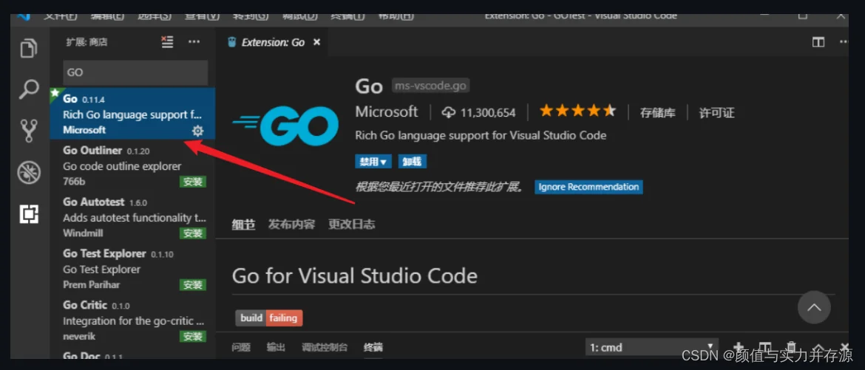Image resolution: width=865 pixels, height=370 pixels.
Task: Click the neverik publisher name
Action: click(x=79, y=336)
